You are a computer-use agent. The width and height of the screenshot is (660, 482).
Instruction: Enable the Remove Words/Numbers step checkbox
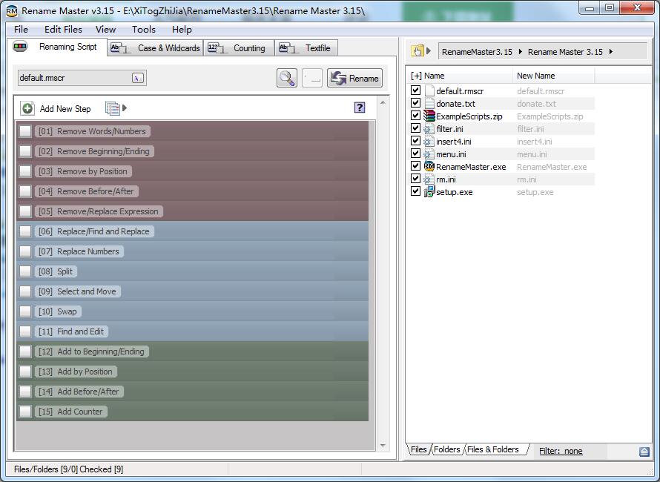click(x=25, y=131)
